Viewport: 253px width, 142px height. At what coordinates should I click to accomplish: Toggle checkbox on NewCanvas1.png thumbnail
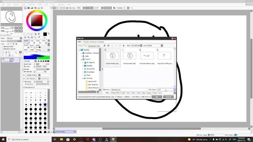pyautogui.click(x=106, y=50)
